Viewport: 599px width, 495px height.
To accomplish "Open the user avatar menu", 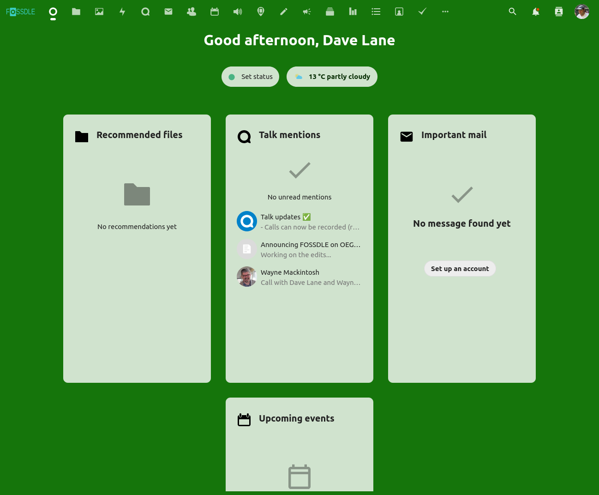I will click(x=582, y=12).
